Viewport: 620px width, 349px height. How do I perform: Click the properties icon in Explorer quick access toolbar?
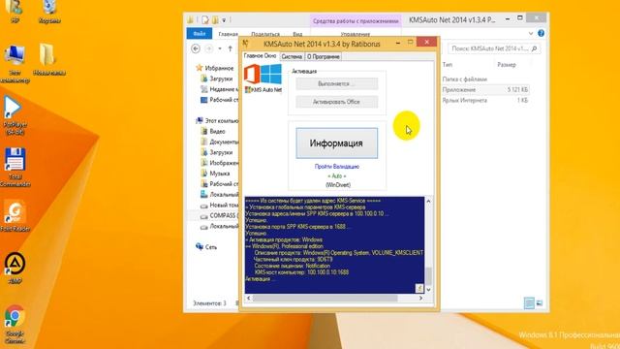(205, 19)
